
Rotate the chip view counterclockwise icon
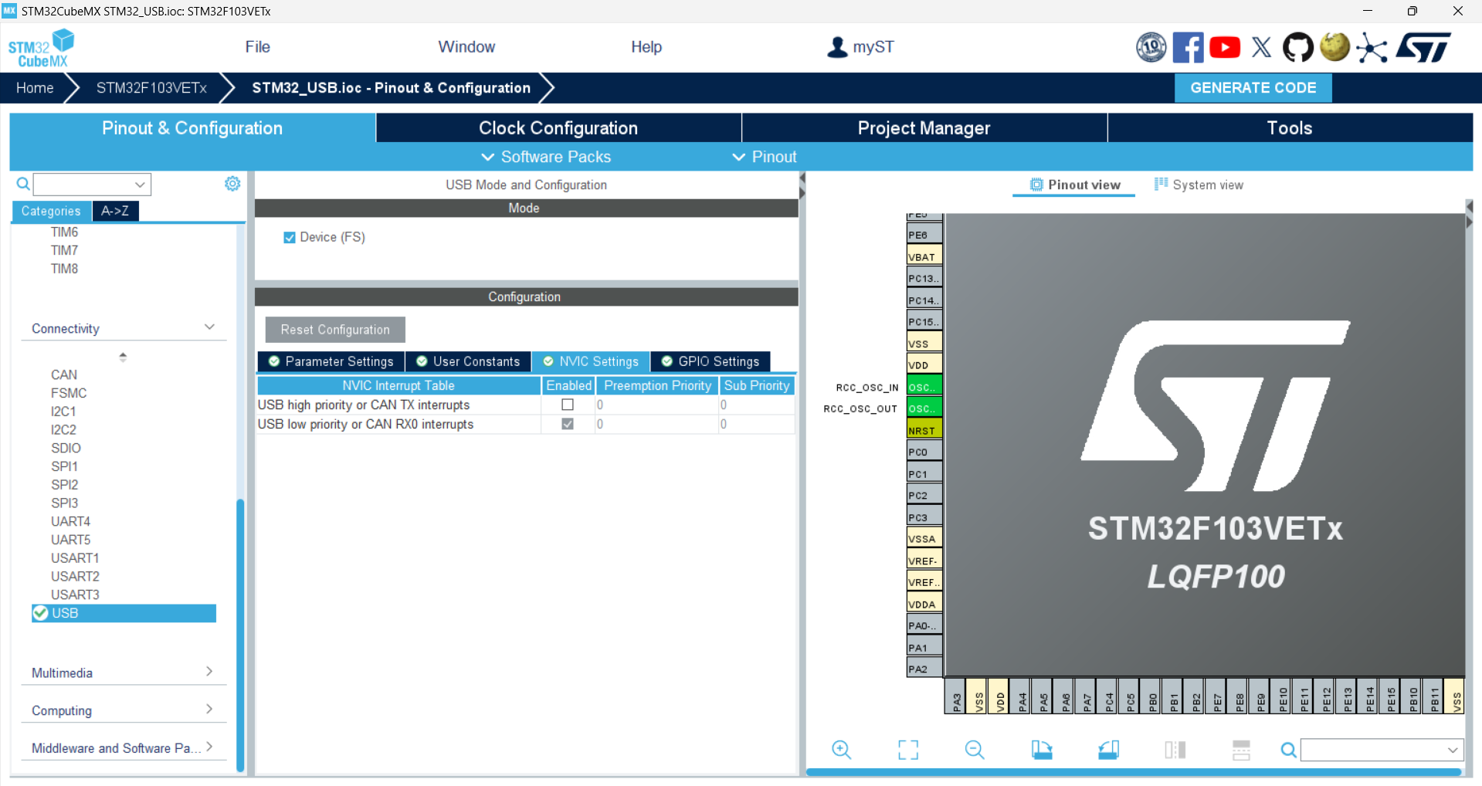pyautogui.click(x=1109, y=749)
